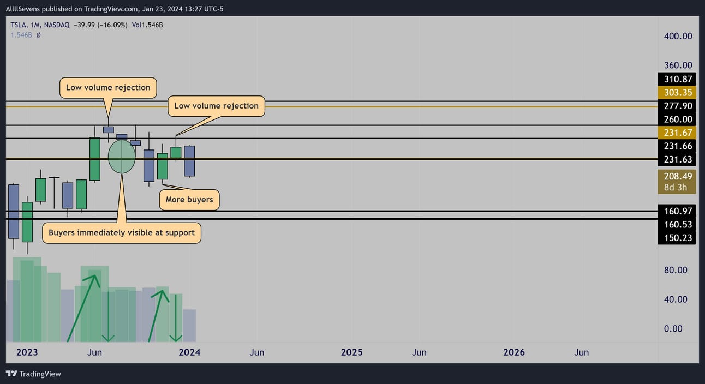Select the 160.97 price level label
This screenshot has height=384, width=705.
[x=677, y=211]
